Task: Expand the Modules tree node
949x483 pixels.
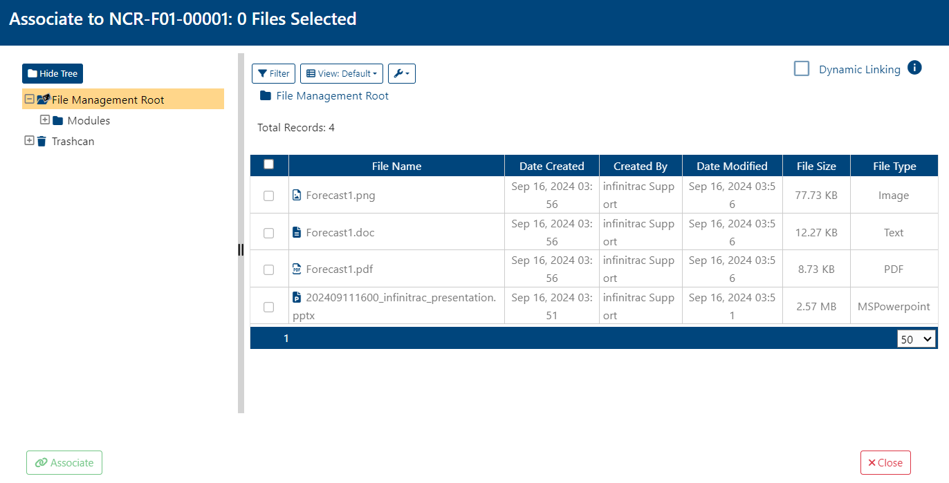Action: tap(45, 120)
